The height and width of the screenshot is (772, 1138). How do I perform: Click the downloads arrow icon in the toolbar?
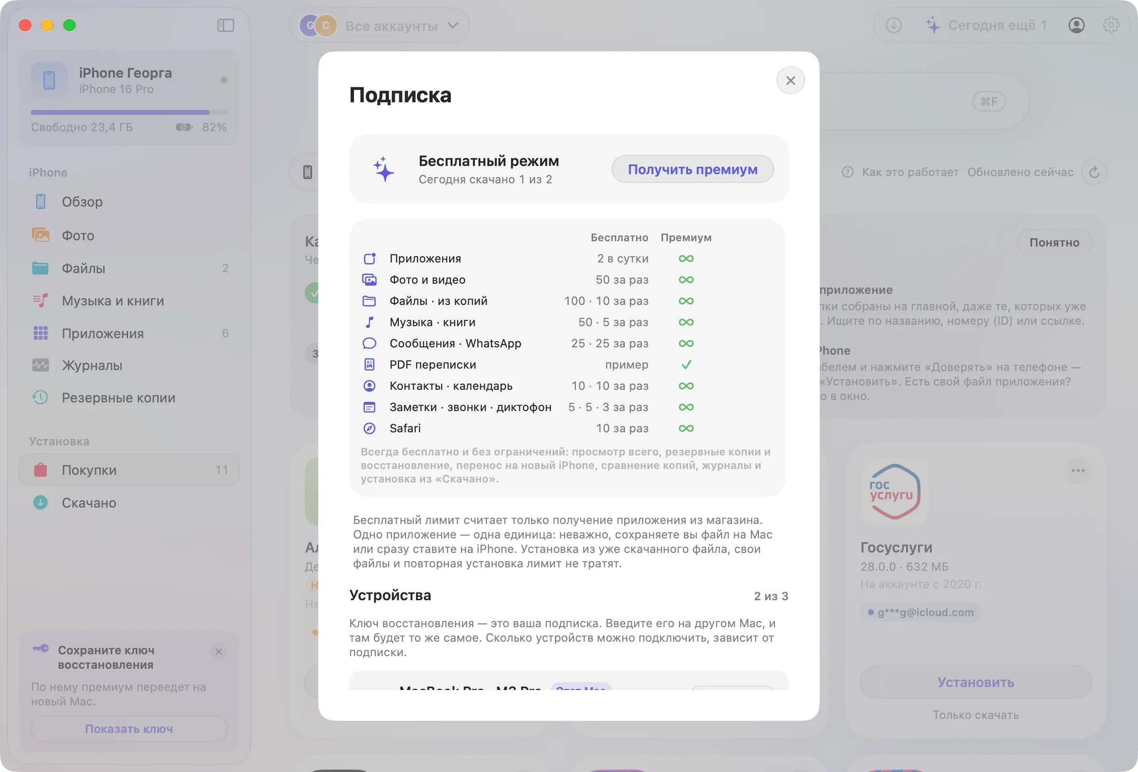(894, 26)
